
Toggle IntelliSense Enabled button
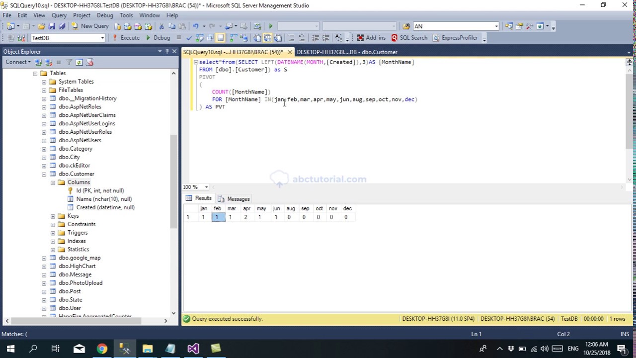tap(220, 38)
